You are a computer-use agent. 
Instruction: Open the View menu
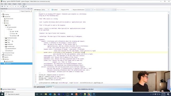point(10,4)
